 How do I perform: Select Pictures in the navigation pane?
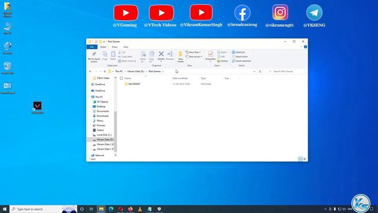click(x=101, y=125)
